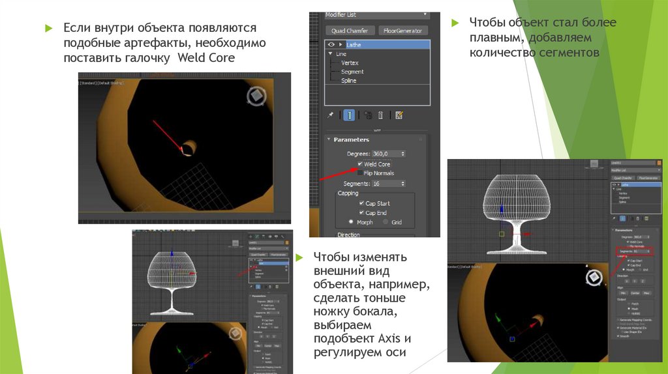The image size is (668, 374).
Task: Toggle Generate Material IDs in 81-segments screenshot
Action: (618, 328)
